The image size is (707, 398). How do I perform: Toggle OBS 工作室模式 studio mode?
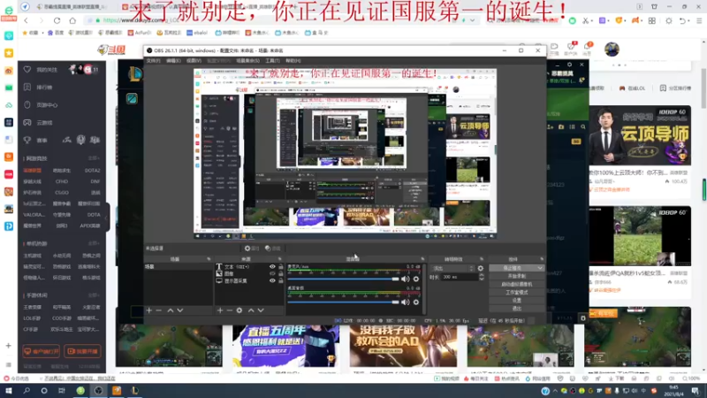tap(517, 293)
